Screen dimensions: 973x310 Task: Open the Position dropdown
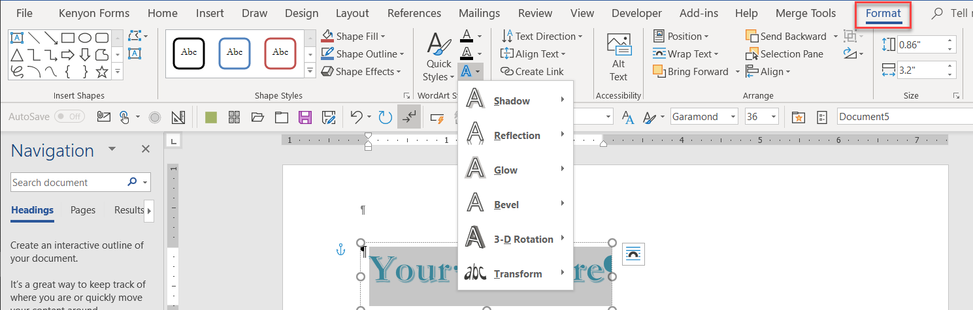(680, 37)
